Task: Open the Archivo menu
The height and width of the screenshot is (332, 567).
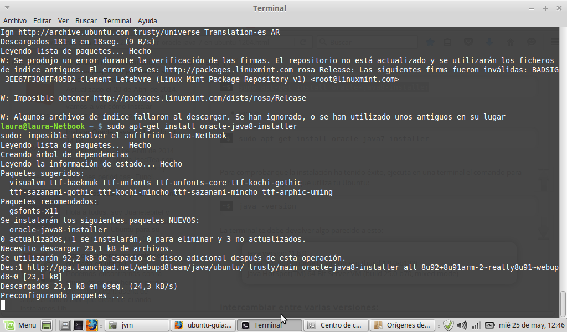Action: point(15,20)
